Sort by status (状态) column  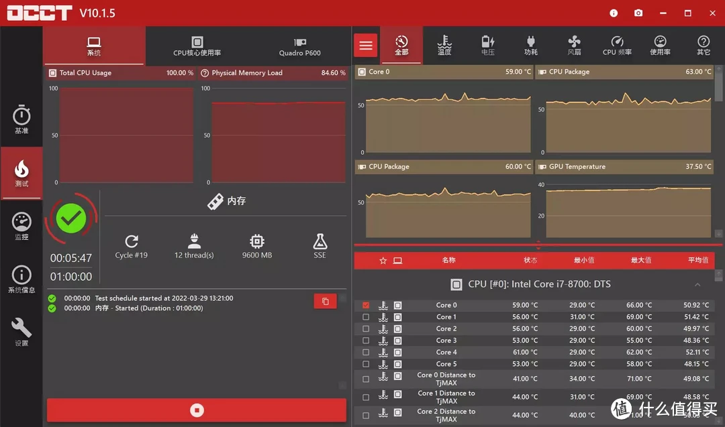(x=530, y=260)
